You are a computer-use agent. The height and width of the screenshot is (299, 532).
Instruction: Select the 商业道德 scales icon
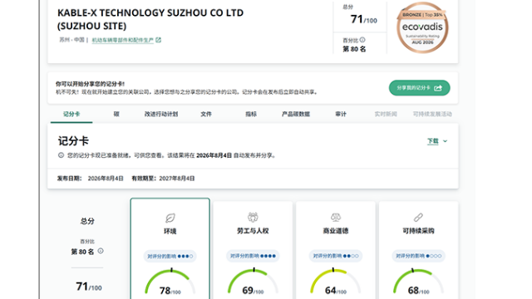tap(336, 217)
